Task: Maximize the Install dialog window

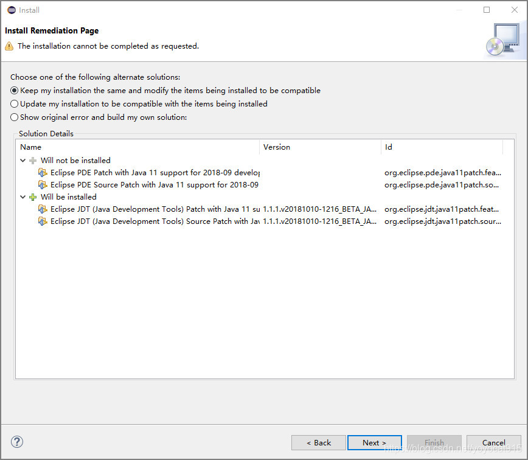Action: (487, 10)
